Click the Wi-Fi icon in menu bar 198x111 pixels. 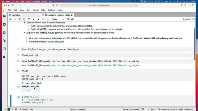pyautogui.click(x=170, y=1)
